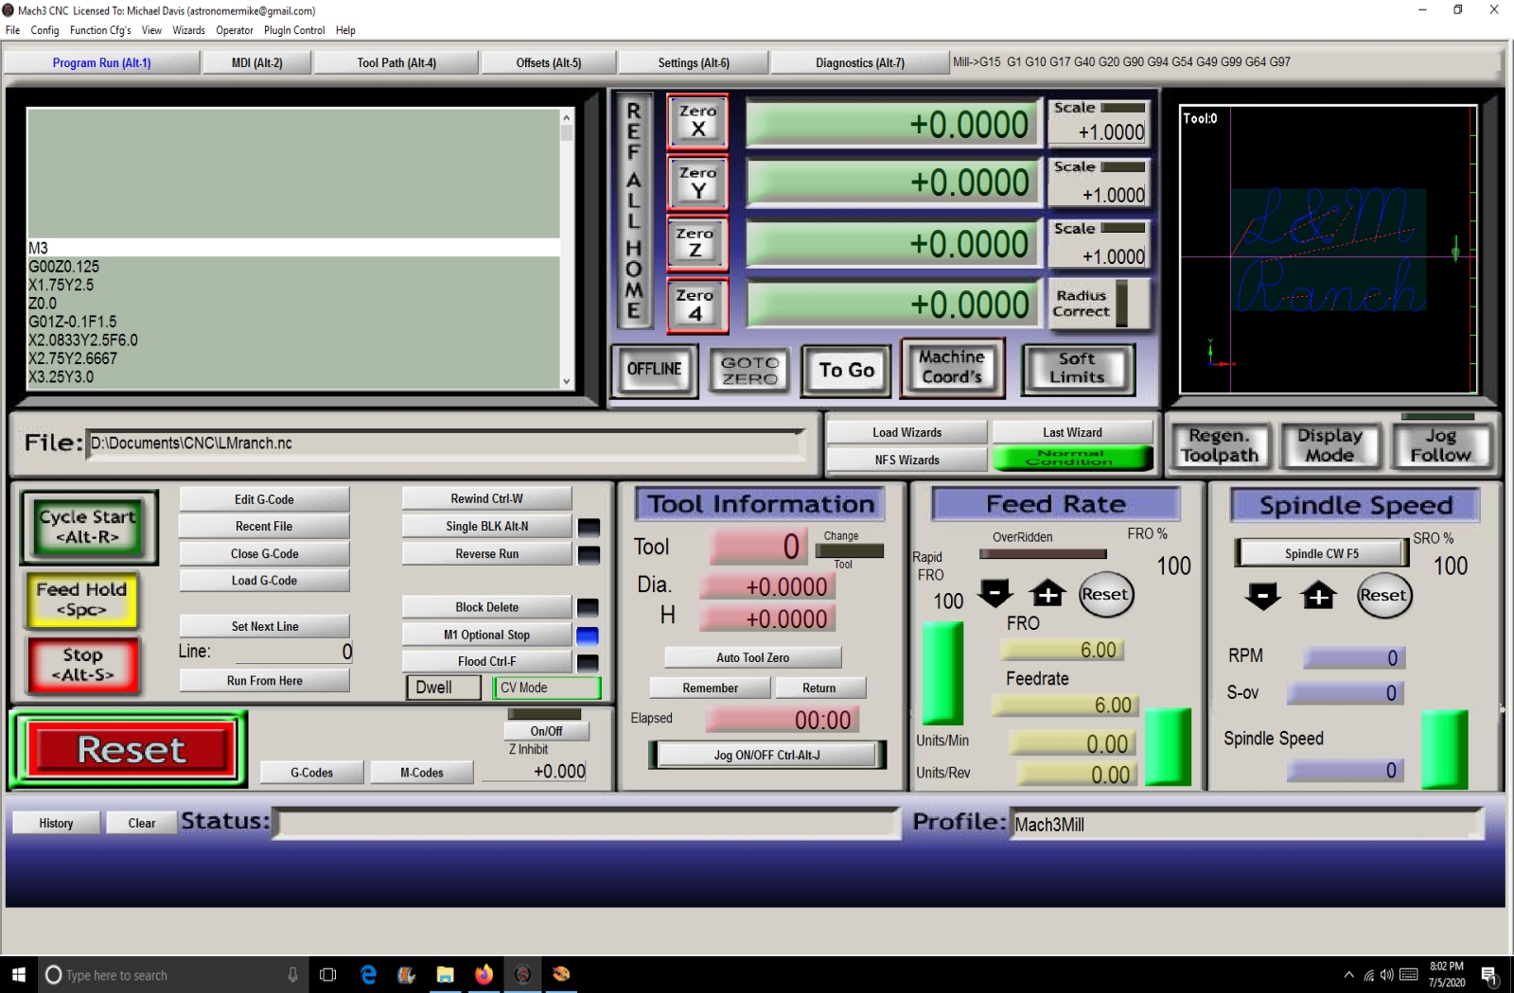This screenshot has width=1514, height=993.
Task: Toggle Spindle CW F5
Action: [1321, 553]
